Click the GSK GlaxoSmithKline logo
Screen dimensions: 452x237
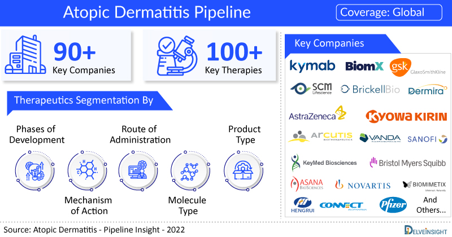[x=418, y=68]
